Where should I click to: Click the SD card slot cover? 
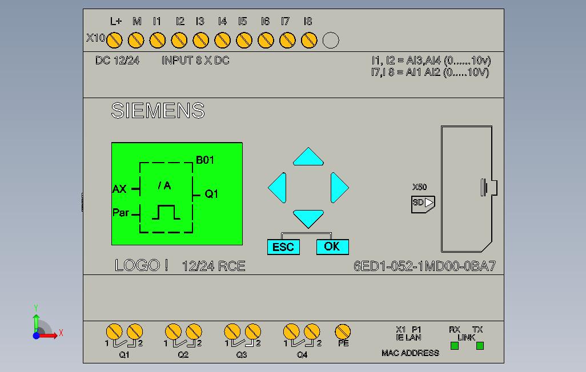tap(469, 189)
